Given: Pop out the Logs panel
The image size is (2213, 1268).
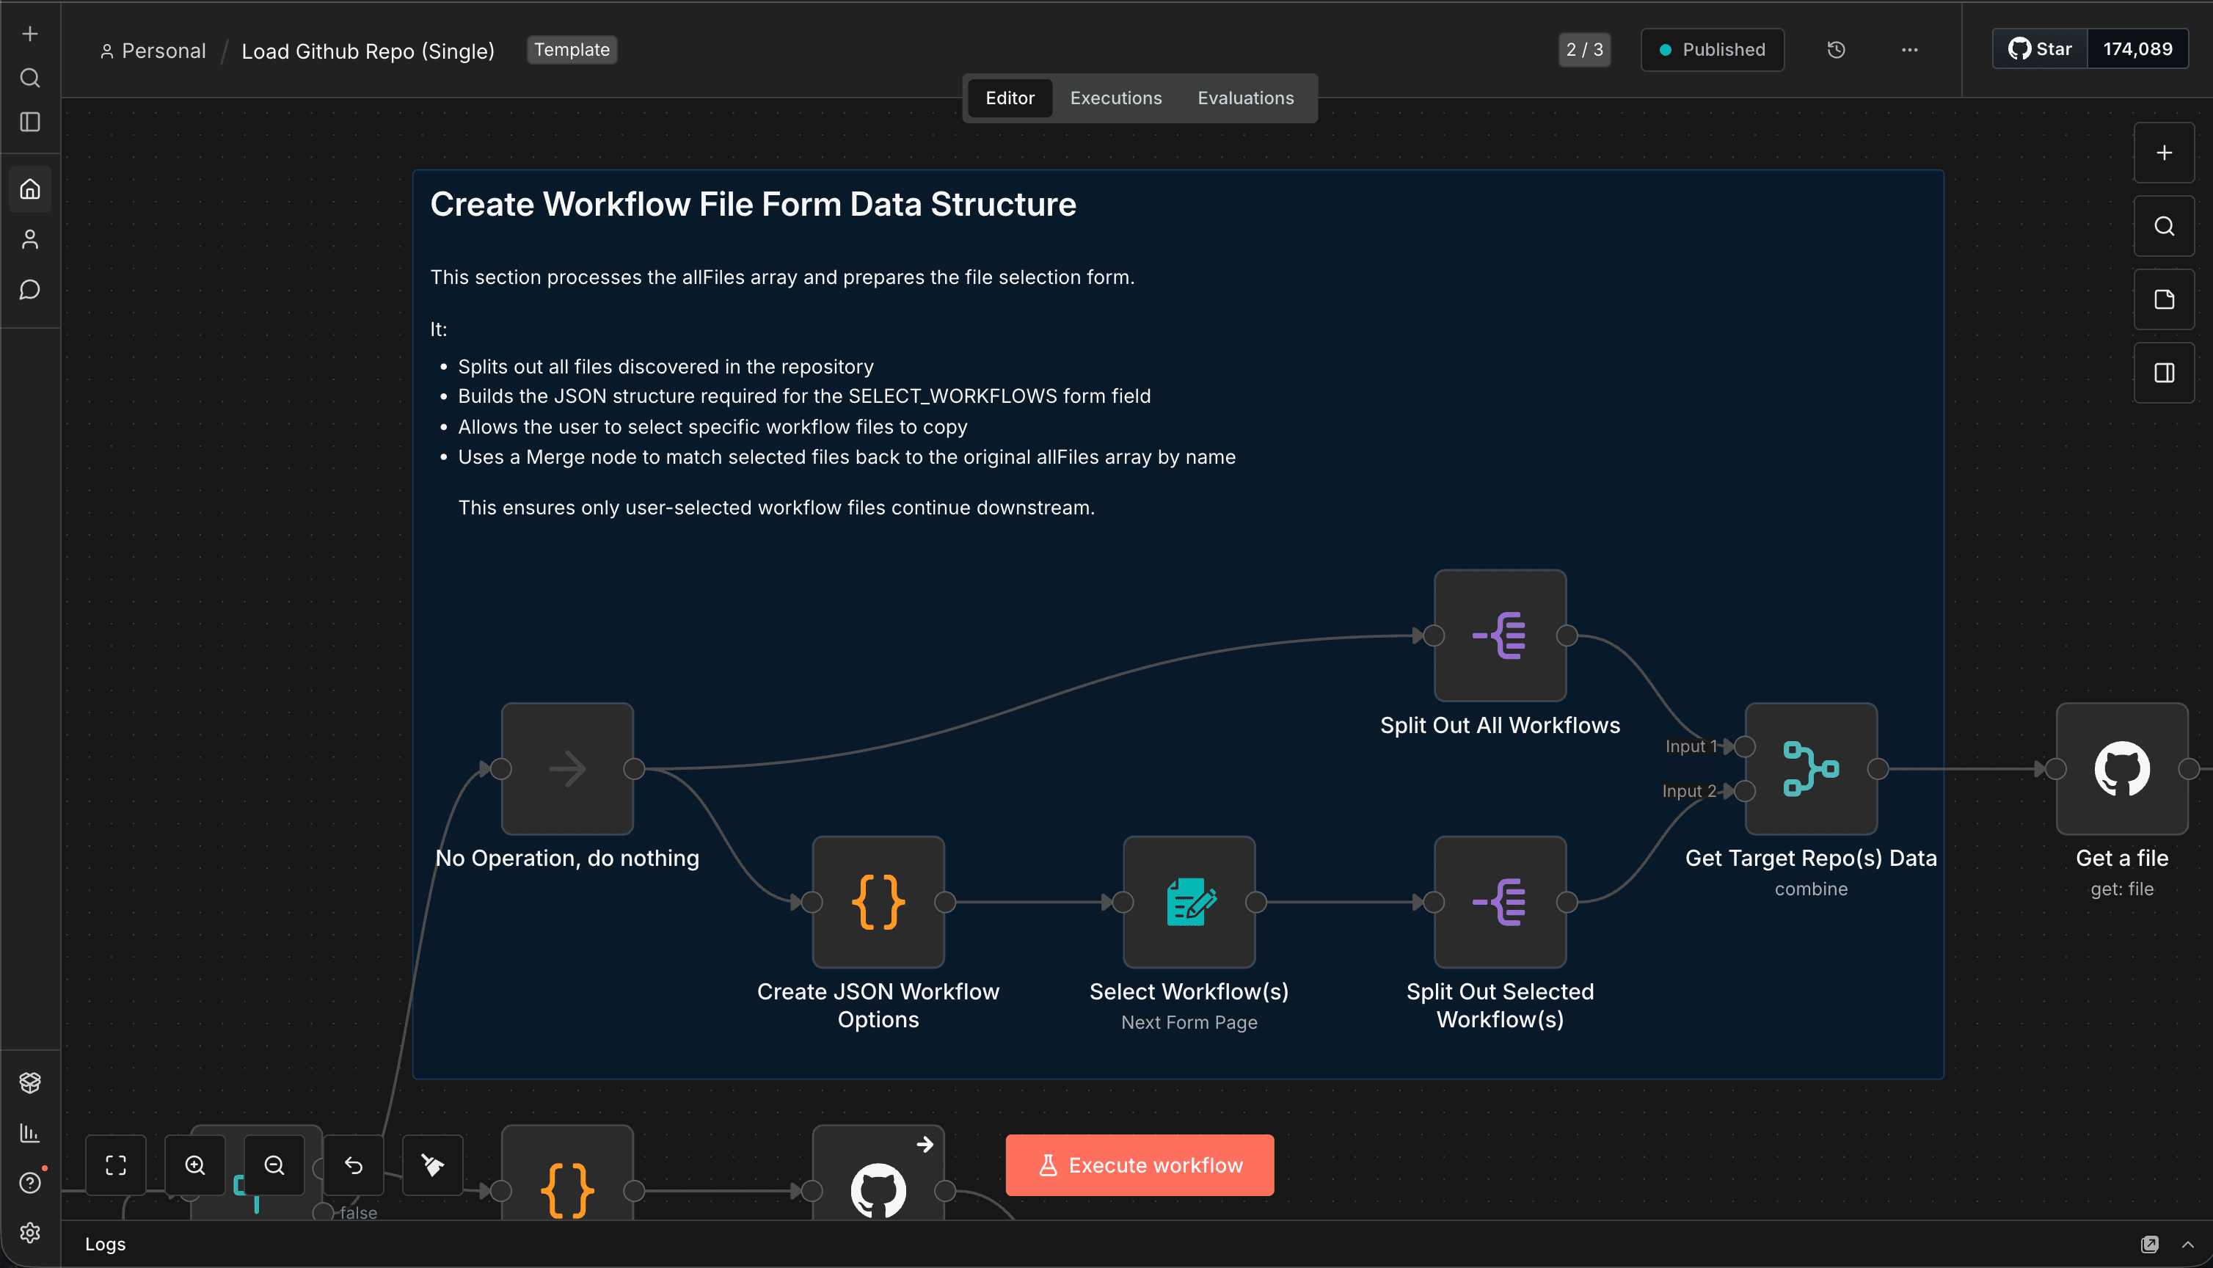Looking at the screenshot, I should tap(2149, 1244).
